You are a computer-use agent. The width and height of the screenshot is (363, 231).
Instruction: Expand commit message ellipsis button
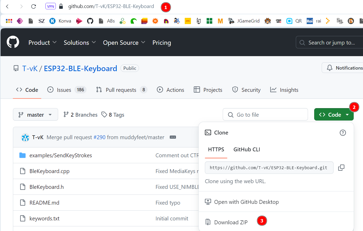coord(173,137)
